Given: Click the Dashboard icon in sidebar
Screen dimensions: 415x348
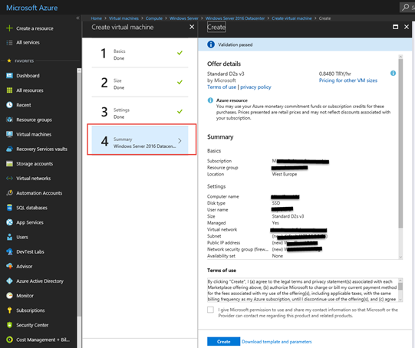Looking at the screenshot, I should click(x=9, y=76).
